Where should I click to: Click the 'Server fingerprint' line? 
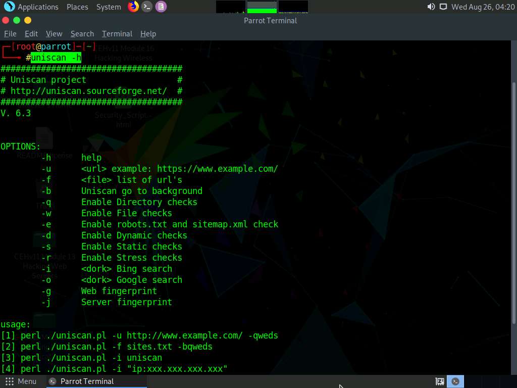(x=127, y=302)
